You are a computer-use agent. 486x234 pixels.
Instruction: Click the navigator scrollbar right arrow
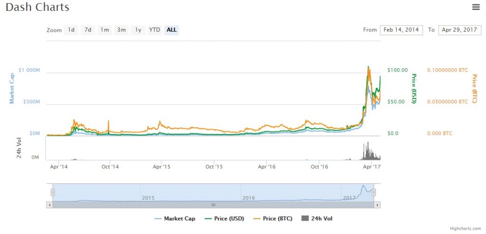pos(377,205)
